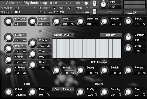
Task: Click the Attack knob
Action: pos(57,70)
